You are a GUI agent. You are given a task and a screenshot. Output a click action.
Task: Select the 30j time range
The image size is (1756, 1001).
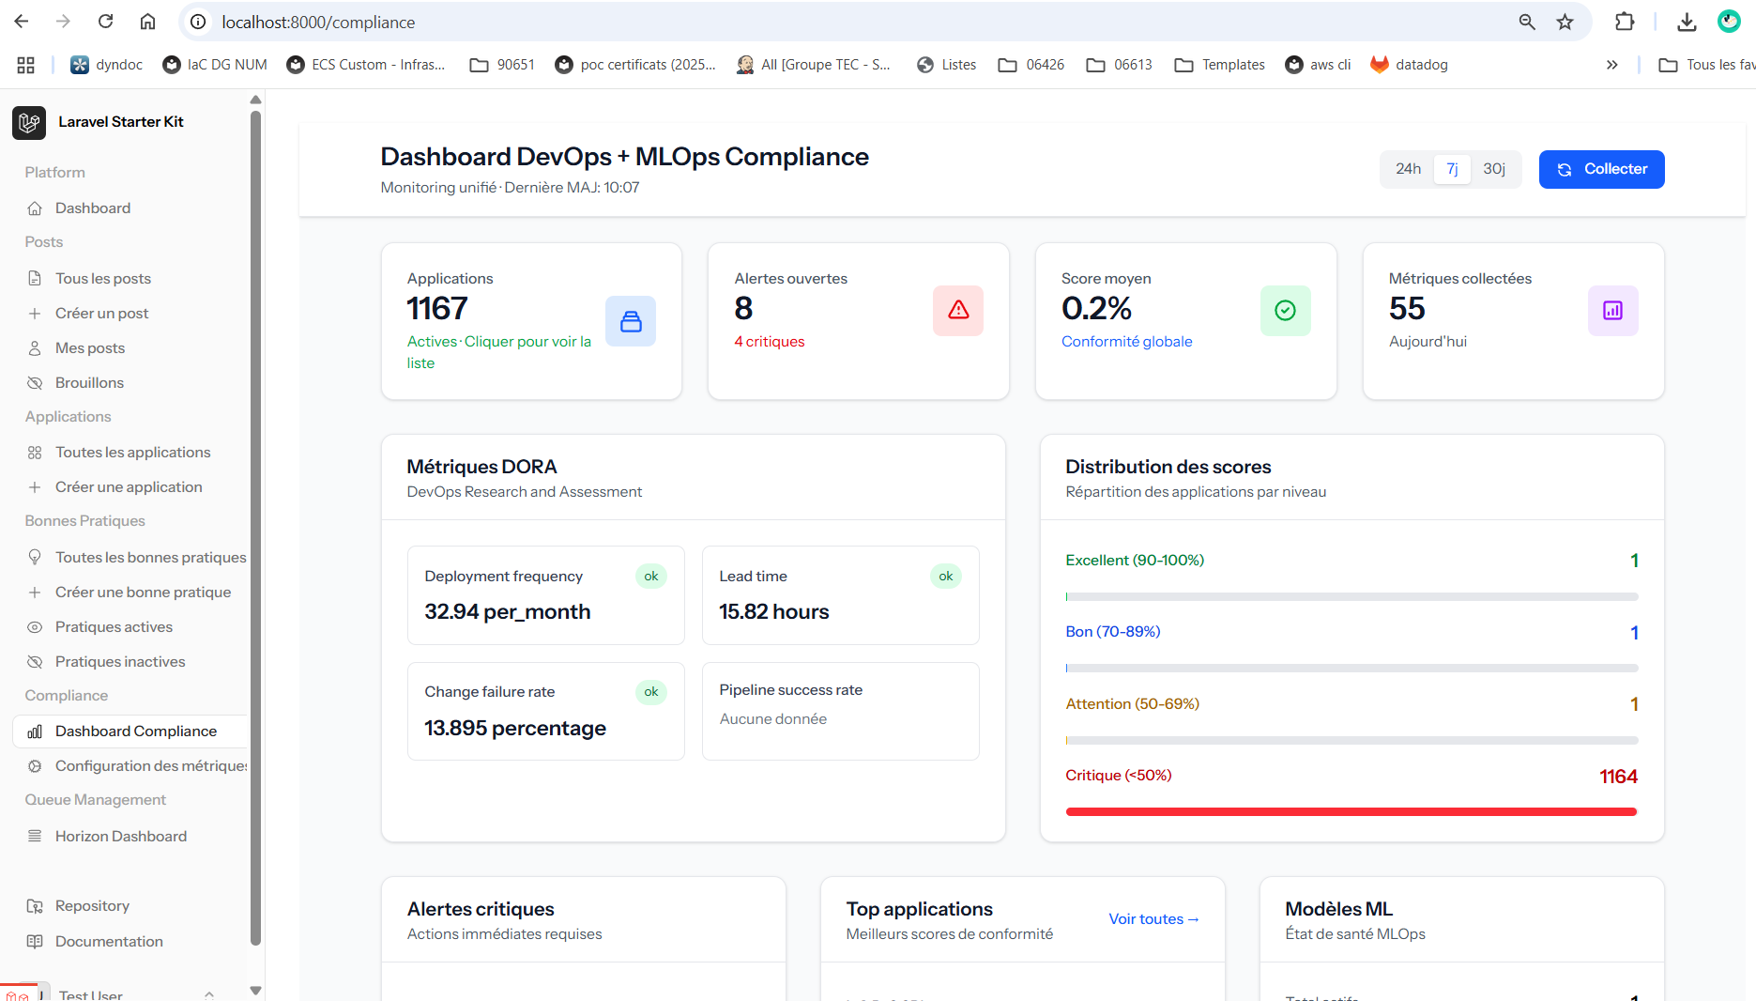tap(1494, 169)
